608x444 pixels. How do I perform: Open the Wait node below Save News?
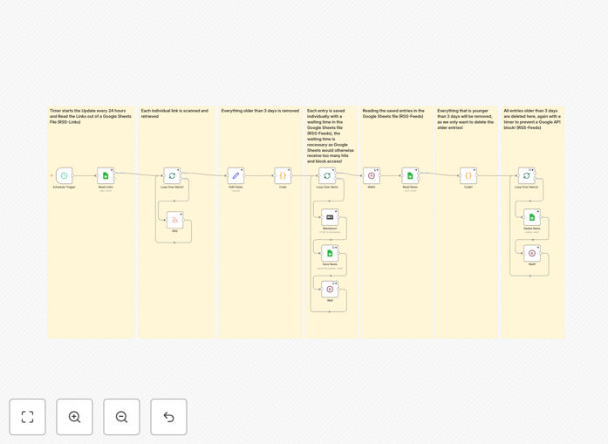tap(330, 290)
